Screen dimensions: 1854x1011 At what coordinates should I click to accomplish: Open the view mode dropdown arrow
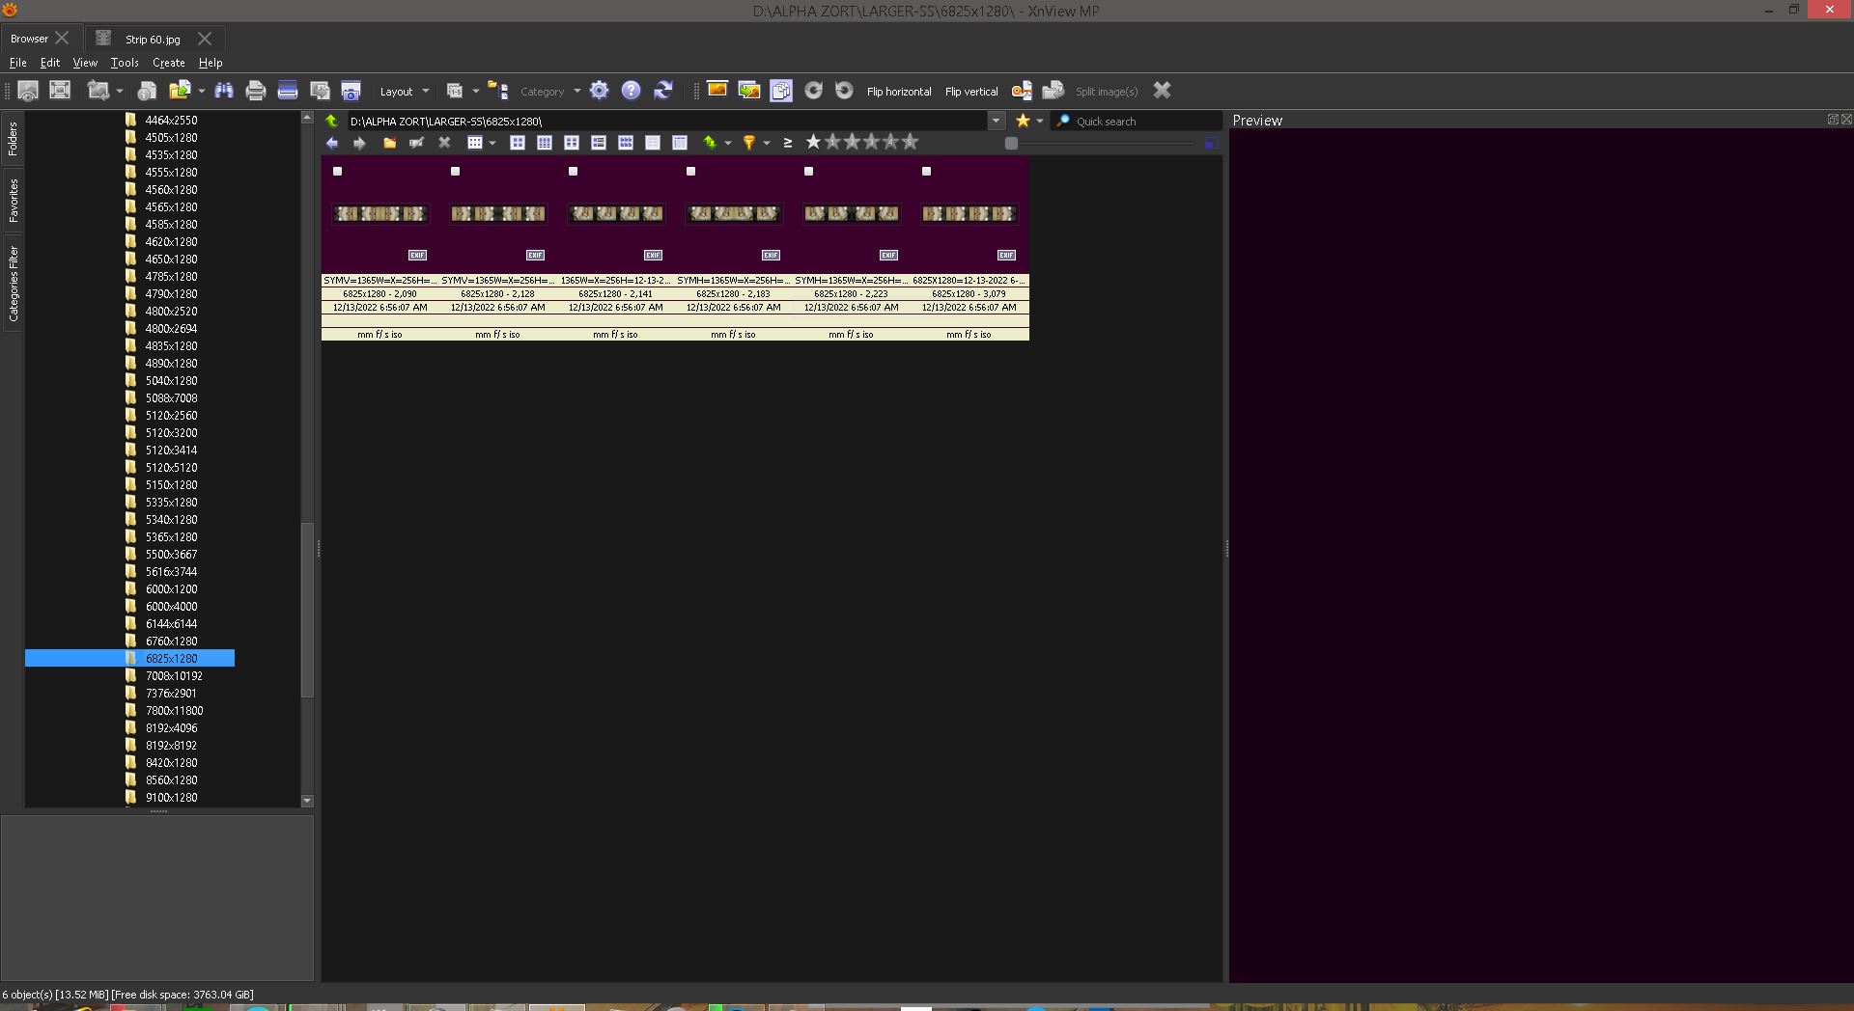coord(492,143)
